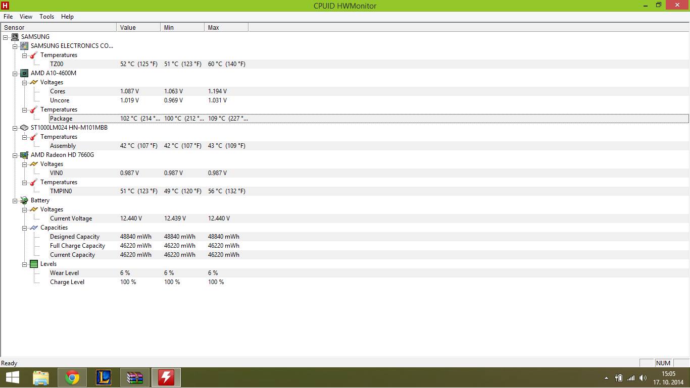Click the AMD Radeon graphics card icon
The height and width of the screenshot is (388, 690).
tap(24, 155)
